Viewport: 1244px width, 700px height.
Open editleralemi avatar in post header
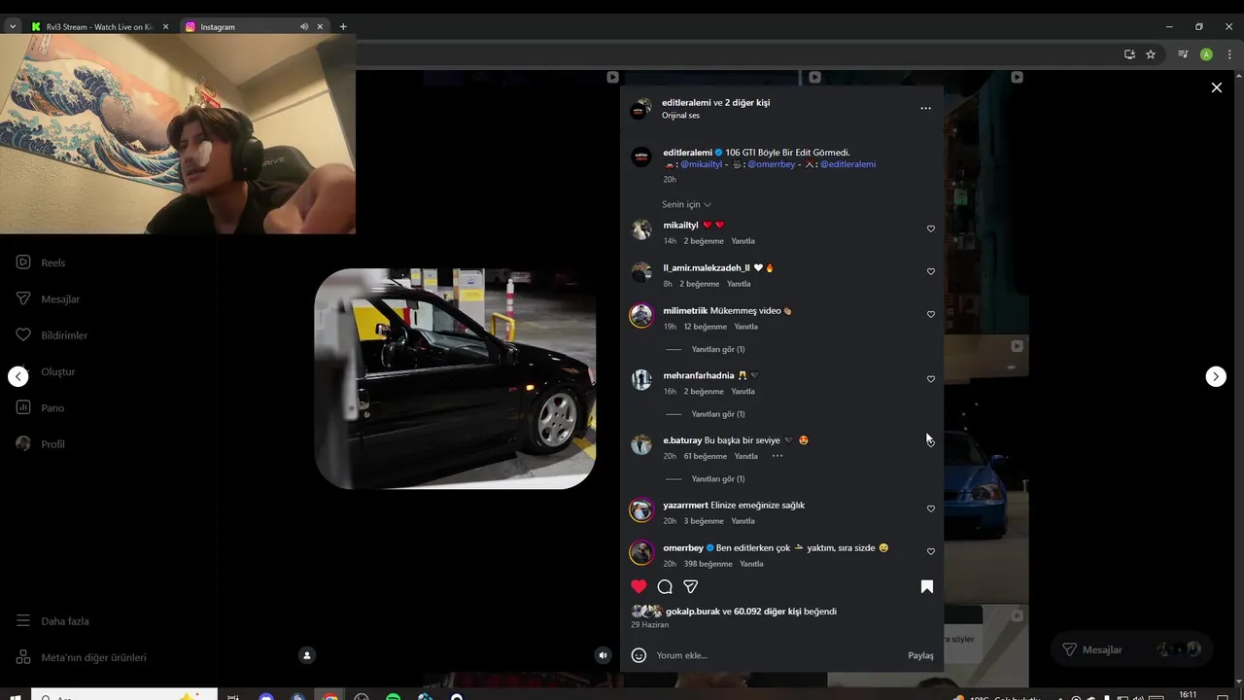[x=639, y=109]
